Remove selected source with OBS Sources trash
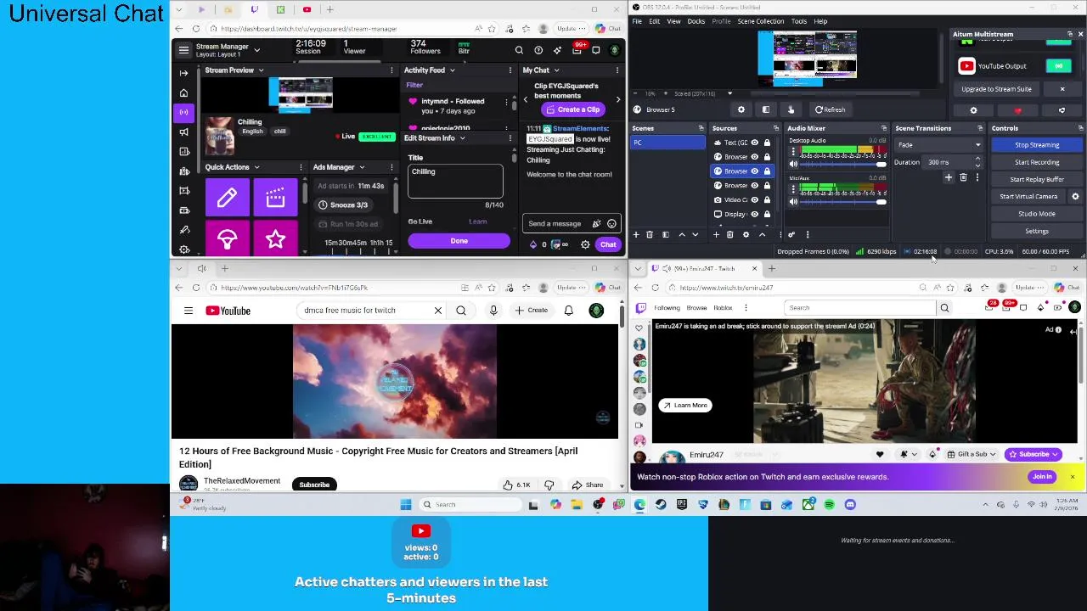This screenshot has width=1087, height=611. coord(729,235)
